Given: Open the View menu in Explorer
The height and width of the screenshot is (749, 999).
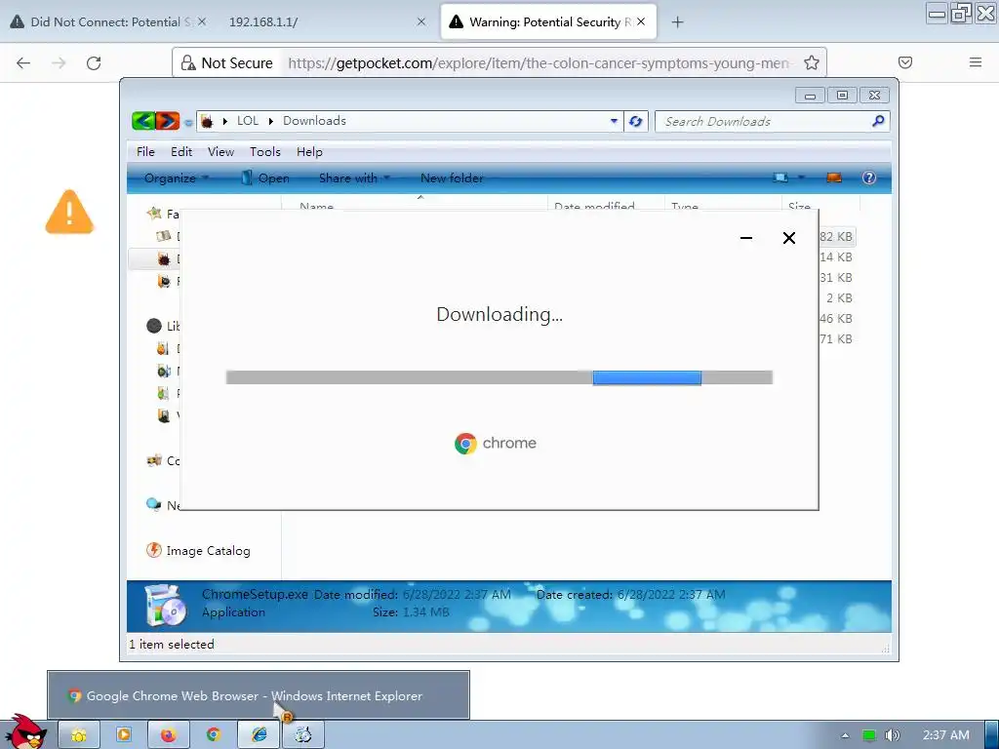Looking at the screenshot, I should (220, 151).
